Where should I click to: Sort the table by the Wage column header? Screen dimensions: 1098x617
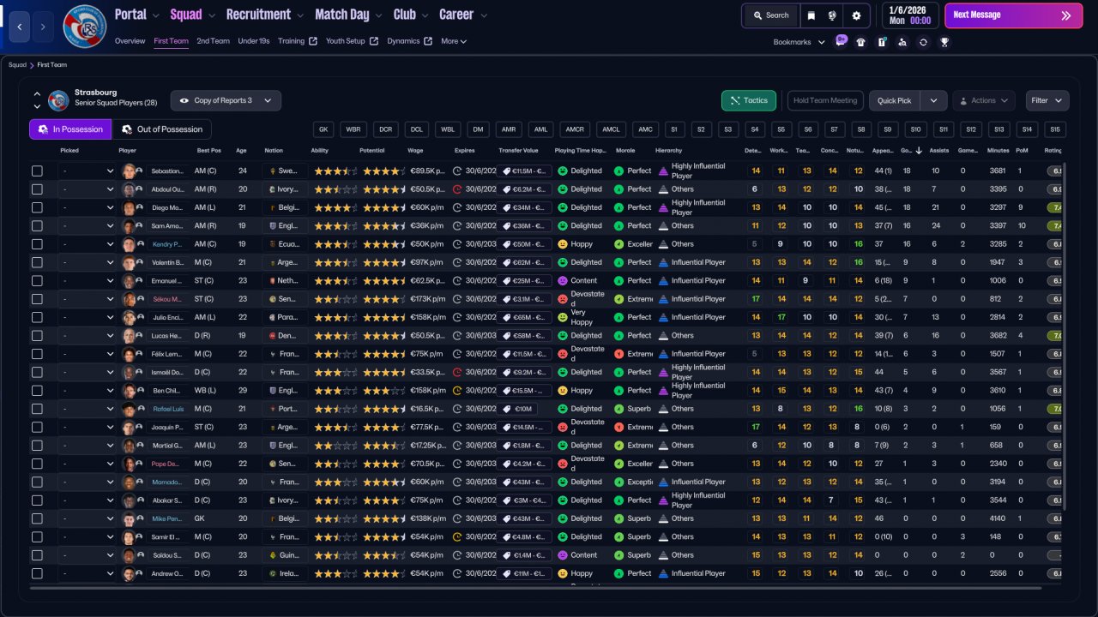[x=414, y=151]
